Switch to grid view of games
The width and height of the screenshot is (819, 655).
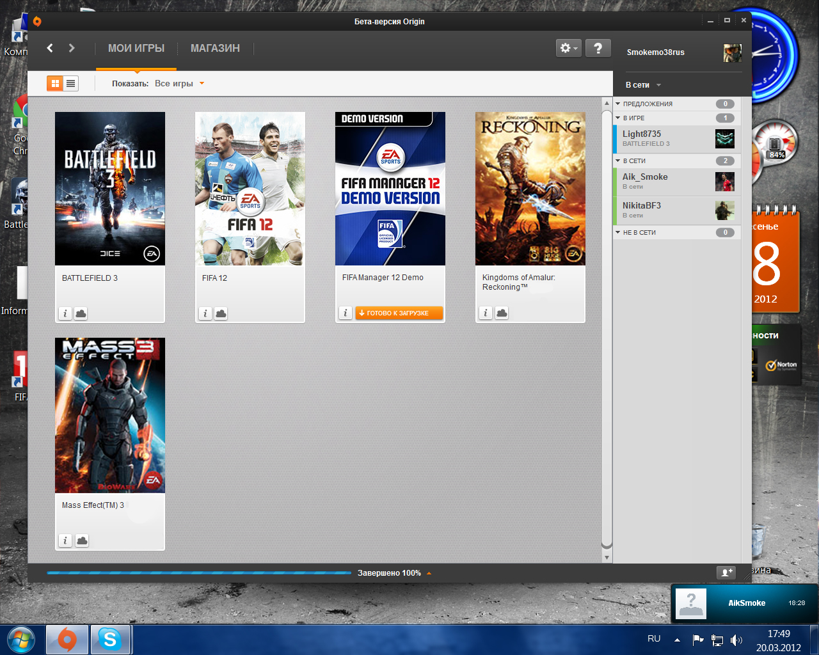pyautogui.click(x=55, y=83)
